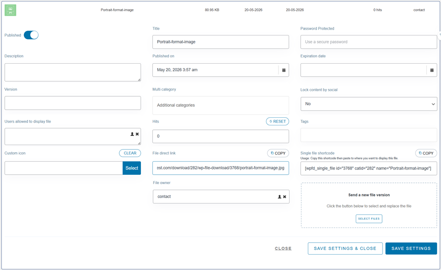Viewport: 441px width, 270px height.
Task: Click Select Files to upload new version
Action: (369, 219)
